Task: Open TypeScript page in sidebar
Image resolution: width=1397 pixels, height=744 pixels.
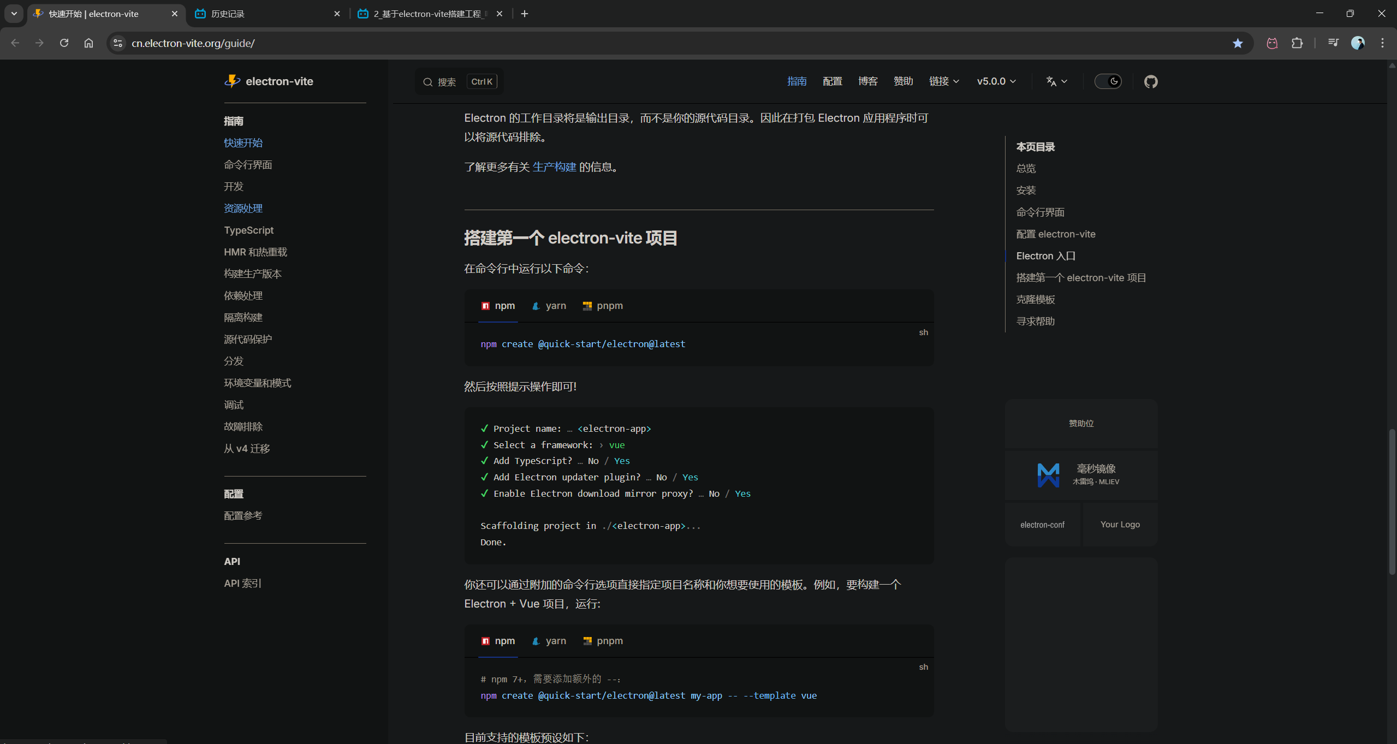Action: tap(248, 230)
